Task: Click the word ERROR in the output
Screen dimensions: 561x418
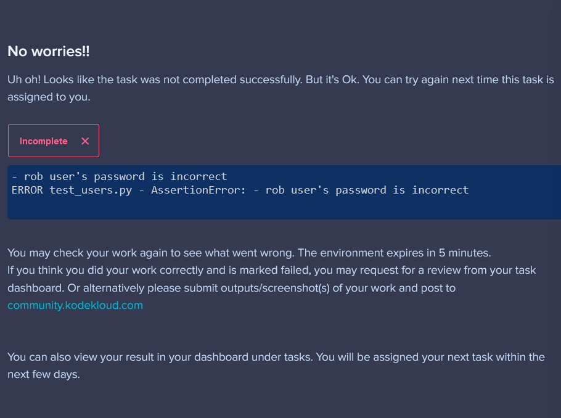Action: point(27,190)
